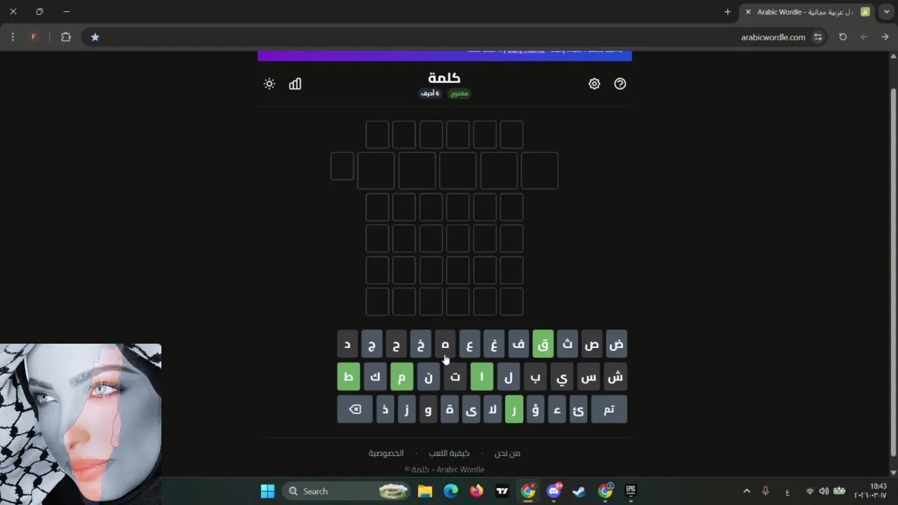This screenshot has width=898, height=505.
Task: Show hidden system tray icons
Action: [x=746, y=491]
